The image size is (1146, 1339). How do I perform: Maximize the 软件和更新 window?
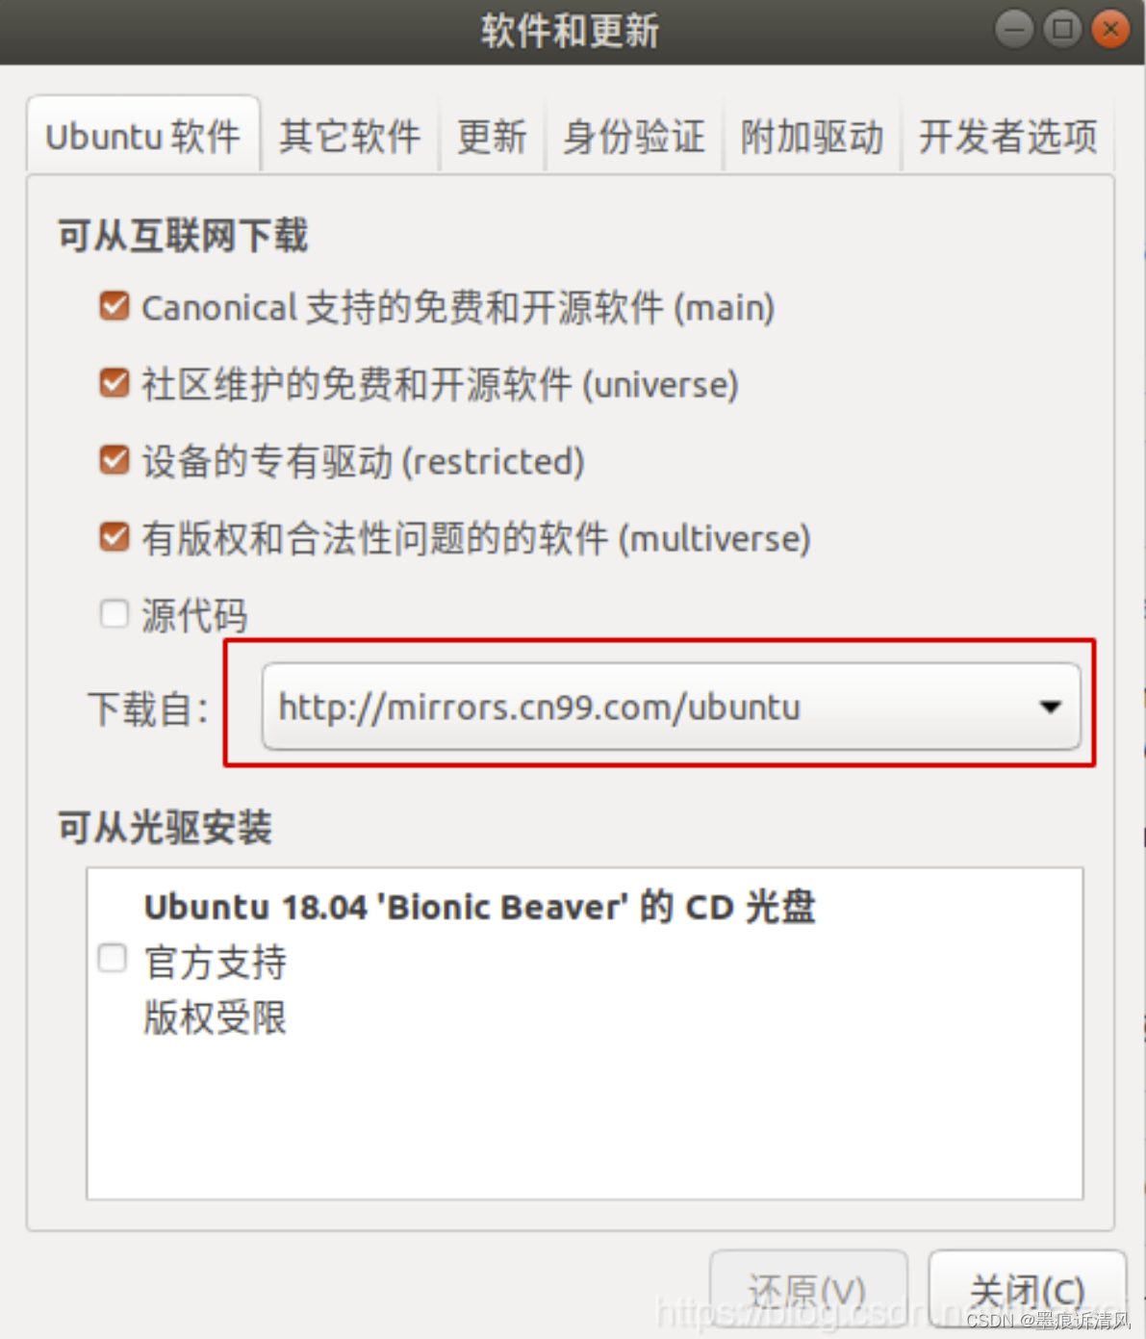tap(1062, 30)
